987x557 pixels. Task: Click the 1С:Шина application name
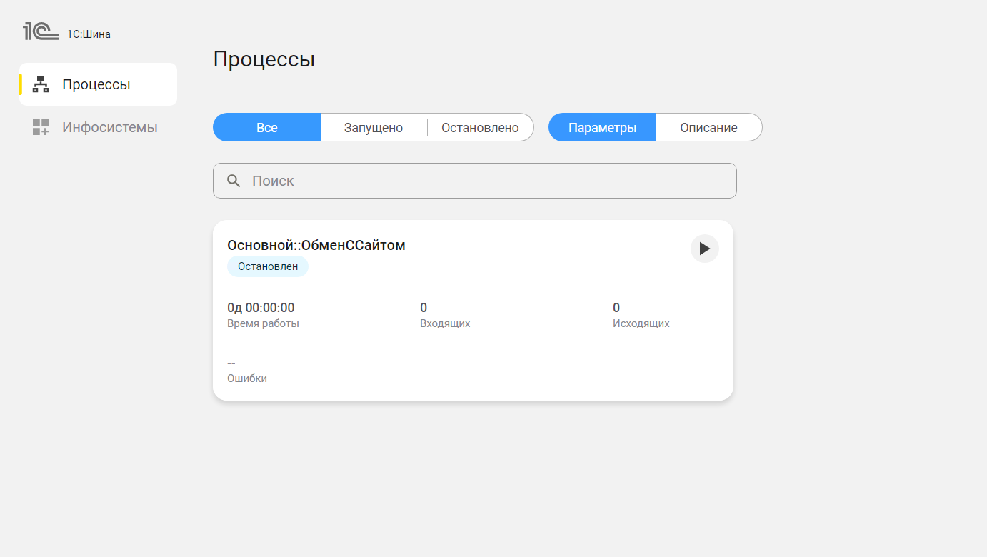[x=89, y=34]
